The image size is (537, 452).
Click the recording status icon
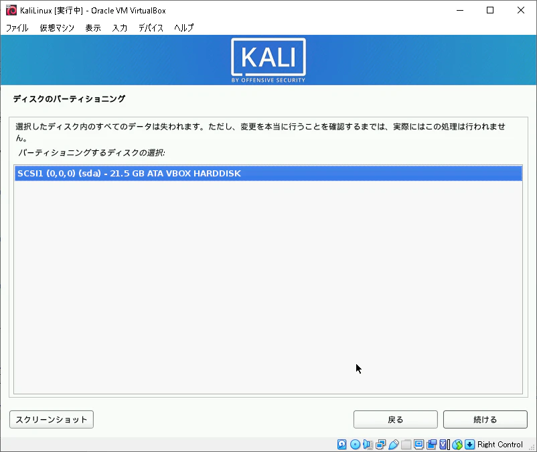coord(431,445)
